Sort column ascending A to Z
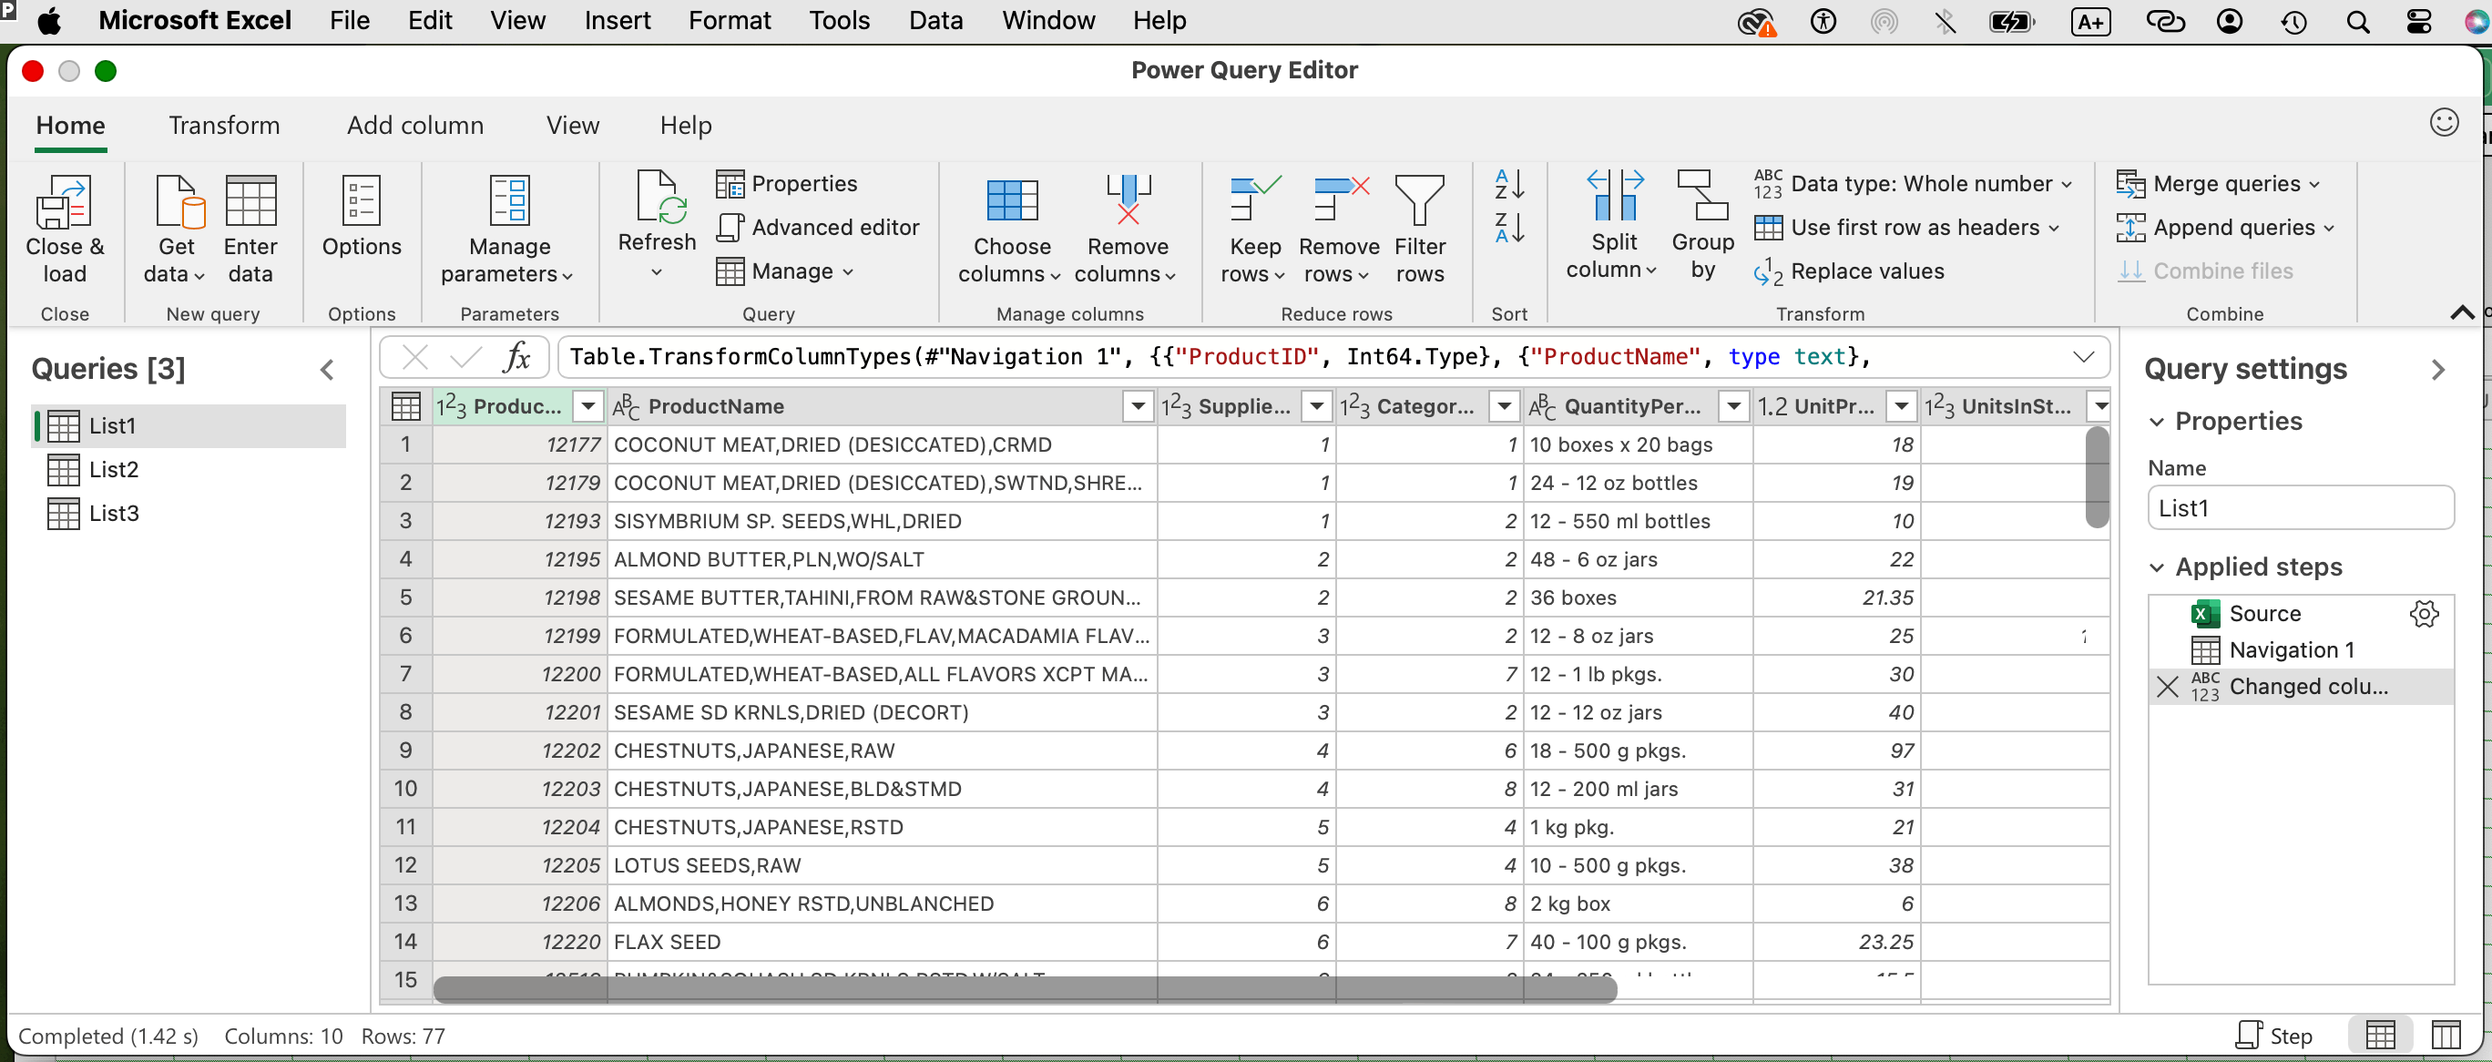The width and height of the screenshot is (2492, 1062). 1509,184
